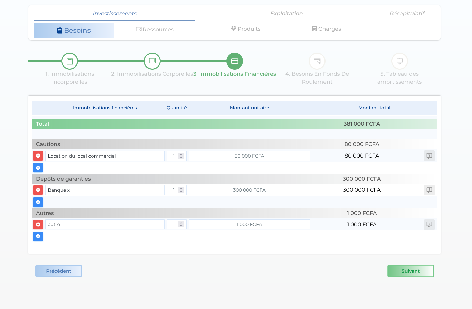
Task: Edit the 300 000 FCFA unit amount field
Action: pos(249,190)
